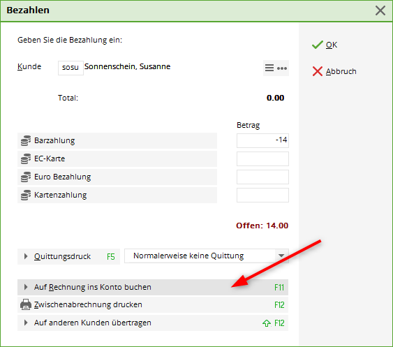Click the three-dots customer options icon
The width and height of the screenshot is (393, 347).
tap(282, 68)
